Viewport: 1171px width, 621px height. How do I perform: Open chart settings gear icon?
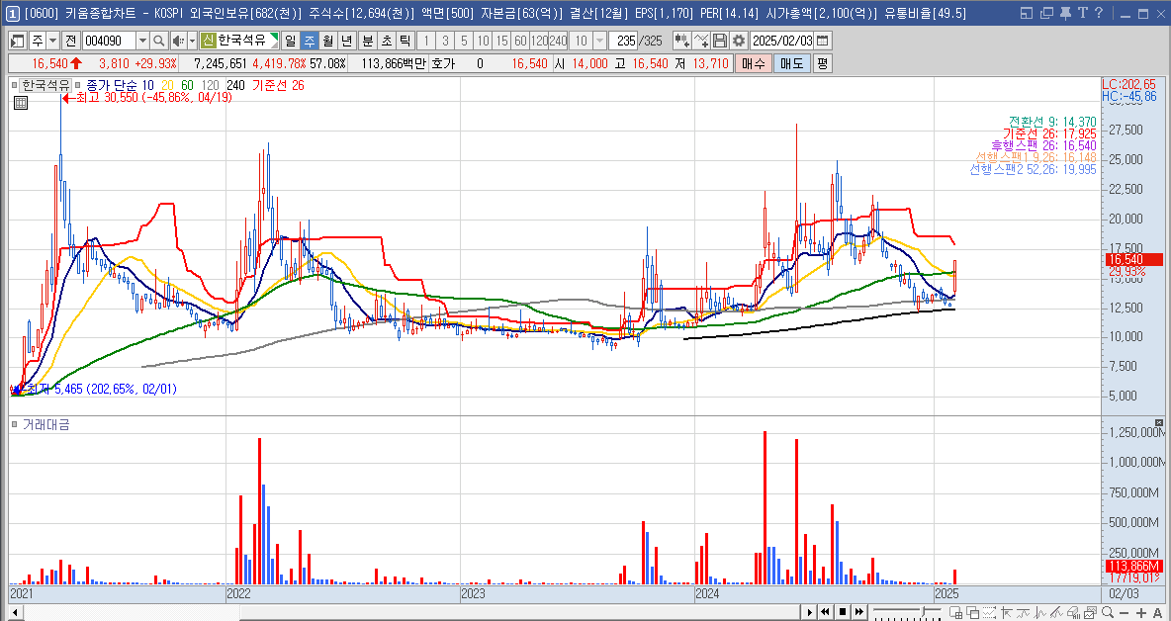739,41
